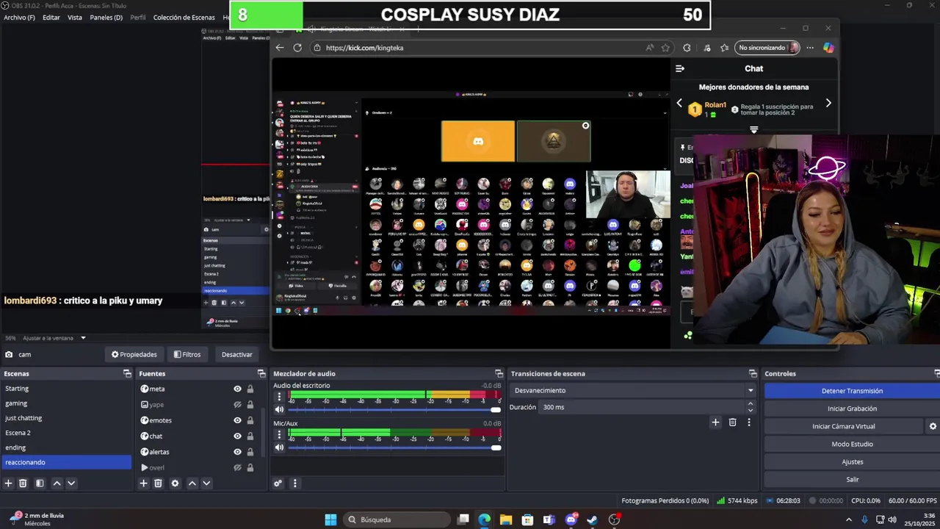Open the Archivo (F) menu
Viewport: 940px width, 529px height.
[19, 17]
